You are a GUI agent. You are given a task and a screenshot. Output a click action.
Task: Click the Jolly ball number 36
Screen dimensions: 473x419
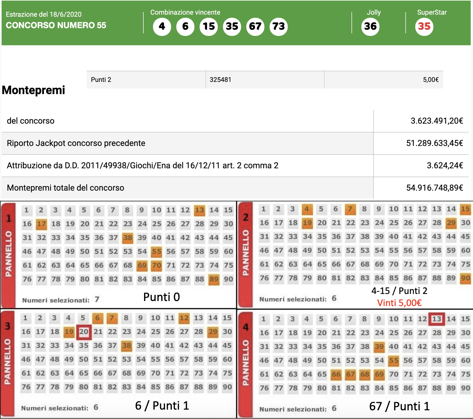click(370, 26)
